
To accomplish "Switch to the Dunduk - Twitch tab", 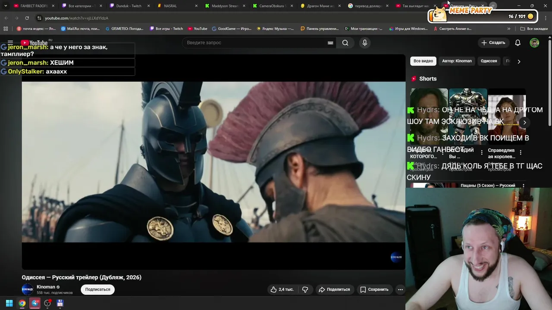I will 129,6.
